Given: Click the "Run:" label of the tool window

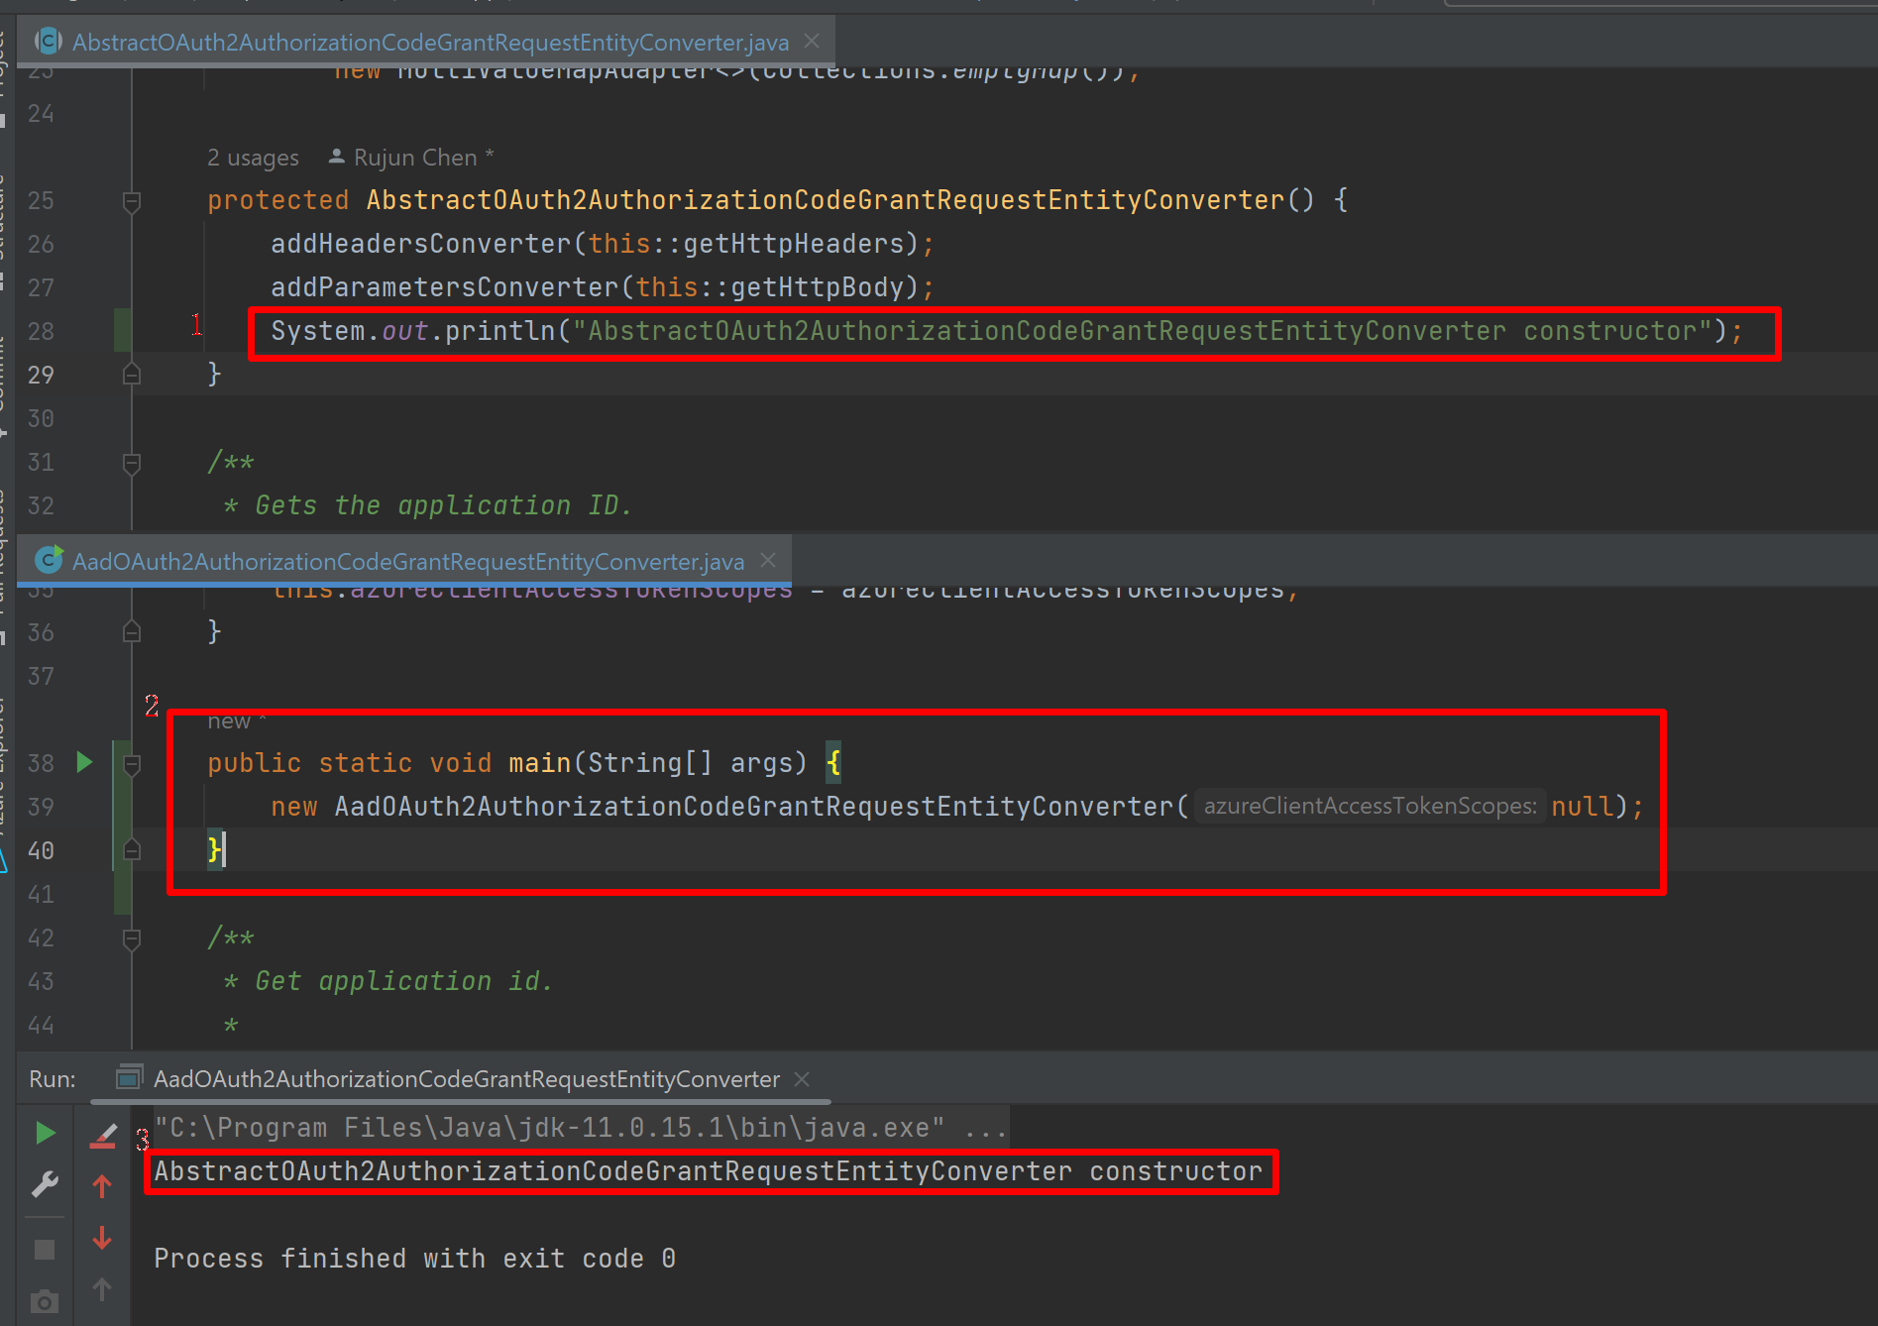Looking at the screenshot, I should point(53,1079).
